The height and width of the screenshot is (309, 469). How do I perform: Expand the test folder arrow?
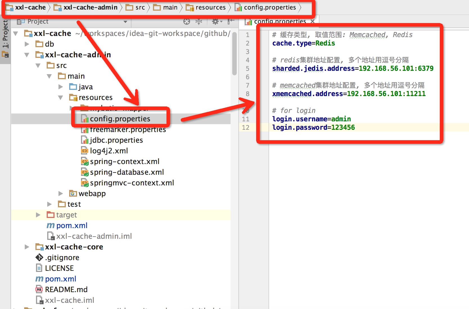click(x=49, y=204)
